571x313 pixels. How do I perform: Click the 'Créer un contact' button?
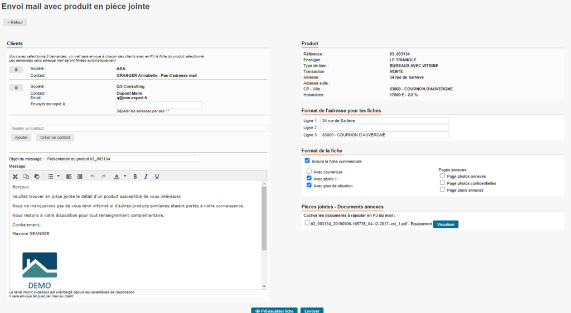click(x=55, y=137)
